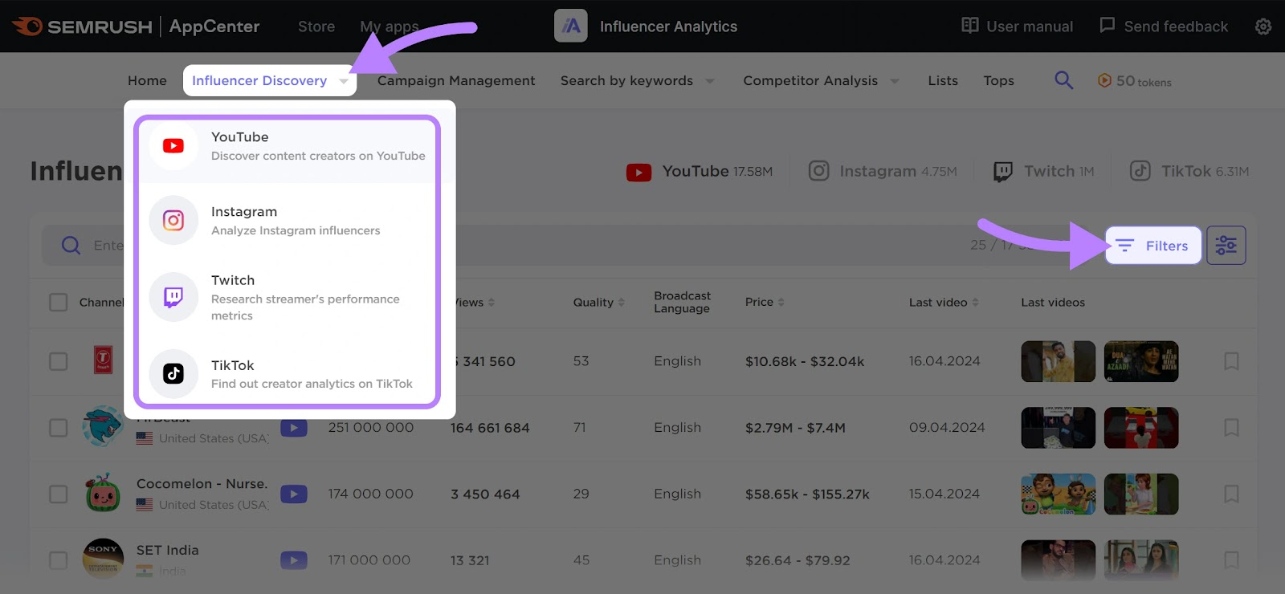Tick the select-all checkbox next to Channel header
This screenshot has width=1285, height=594.
pos(58,302)
